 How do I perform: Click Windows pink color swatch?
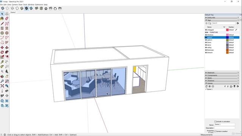(x=227, y=35)
